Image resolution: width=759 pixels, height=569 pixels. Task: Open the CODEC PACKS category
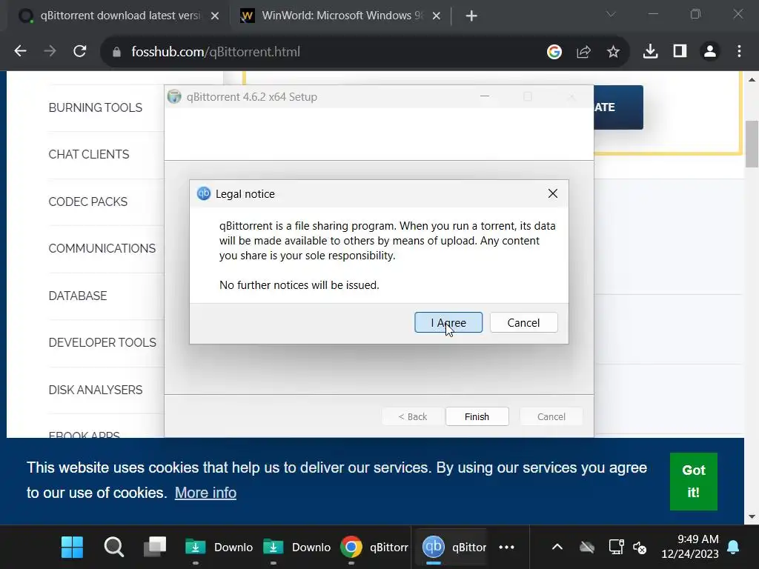click(x=87, y=202)
